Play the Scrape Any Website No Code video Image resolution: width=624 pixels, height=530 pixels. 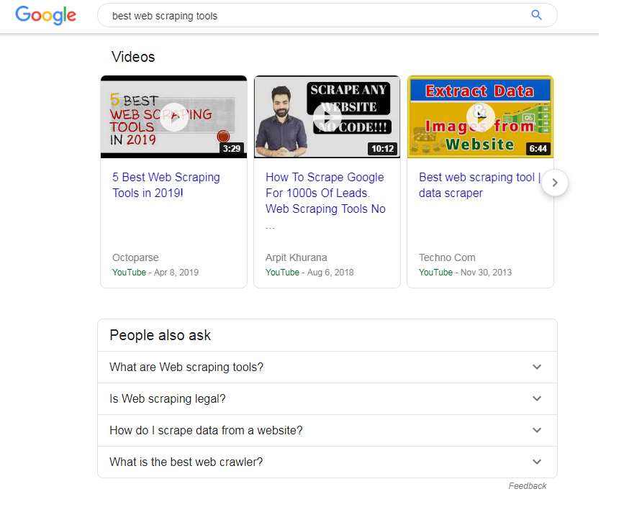(327, 117)
